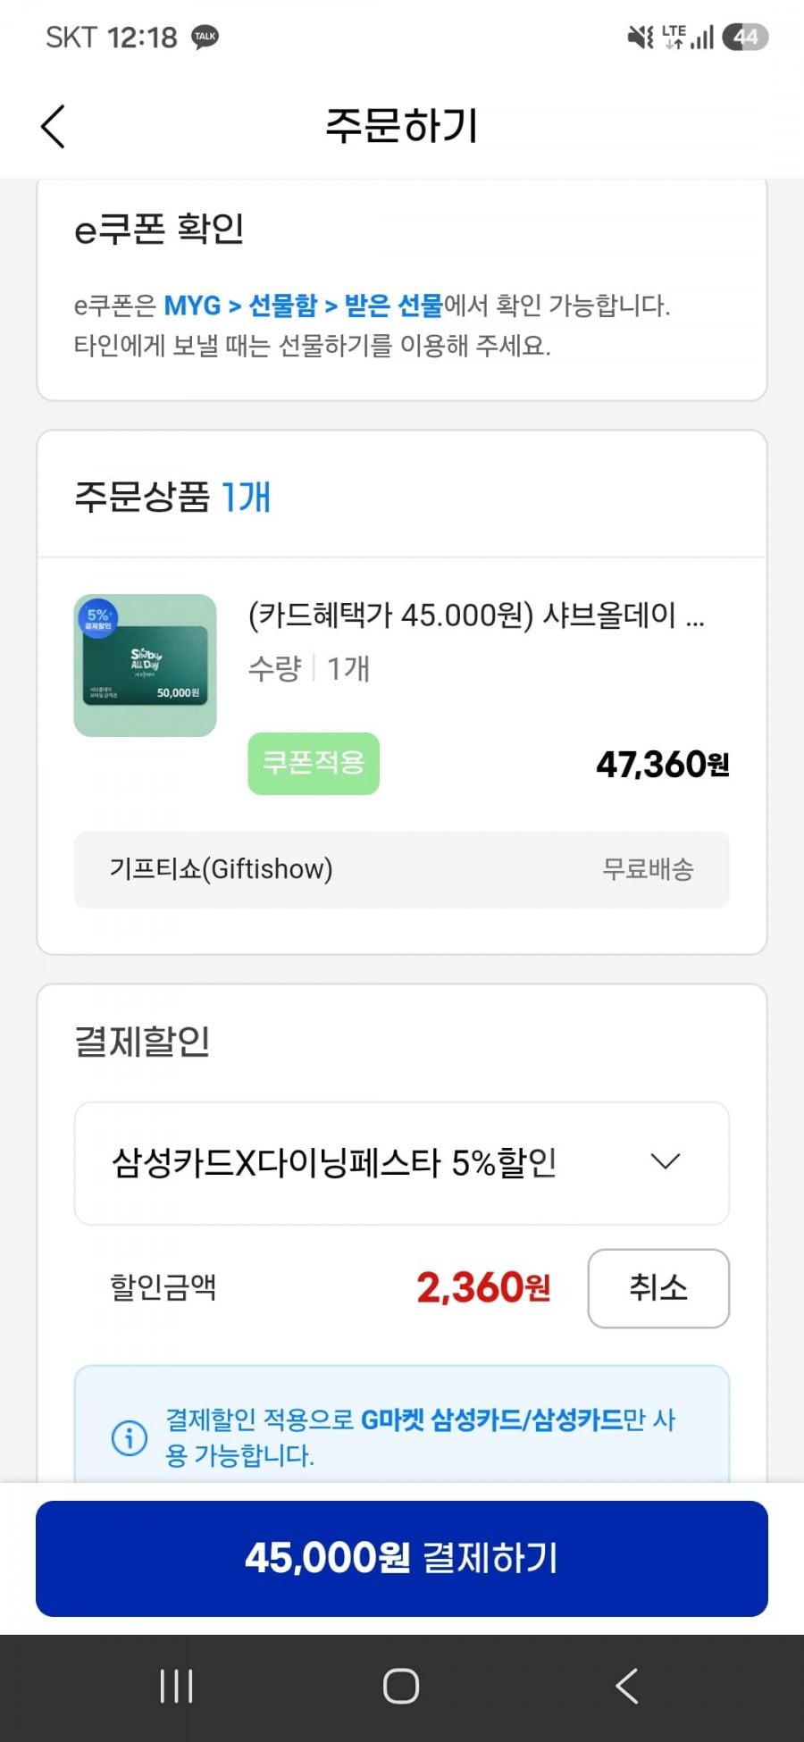Expand the 삼성카드X다이닝페스타 5%할인 dropdown
The width and height of the screenshot is (804, 1742).
click(x=402, y=1163)
